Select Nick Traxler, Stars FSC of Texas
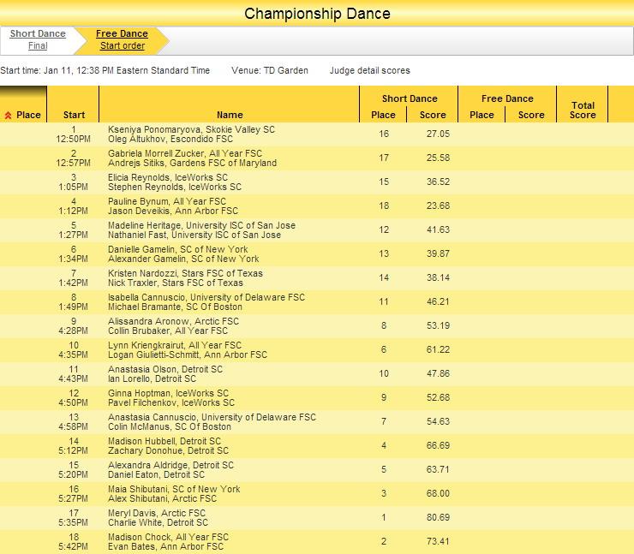Viewport: 634px width, 554px height. click(x=176, y=283)
